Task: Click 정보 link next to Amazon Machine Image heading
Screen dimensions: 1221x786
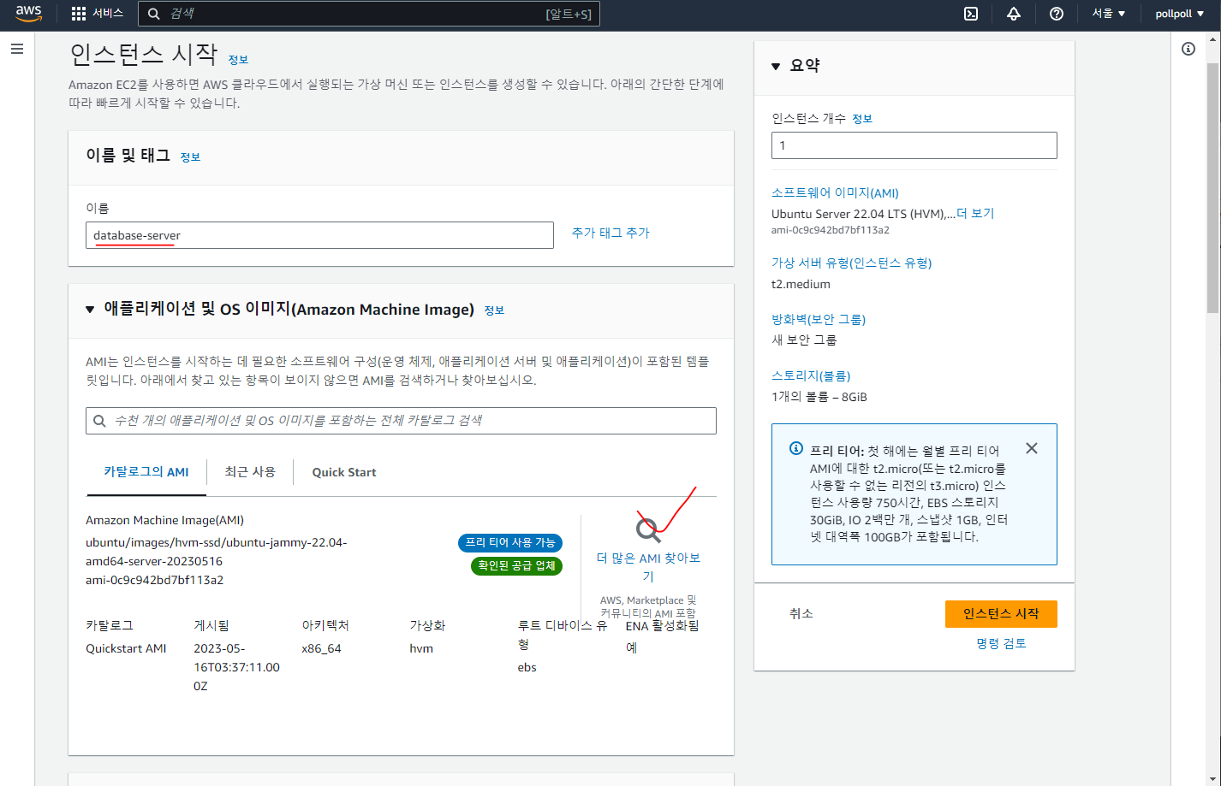Action: (x=494, y=310)
